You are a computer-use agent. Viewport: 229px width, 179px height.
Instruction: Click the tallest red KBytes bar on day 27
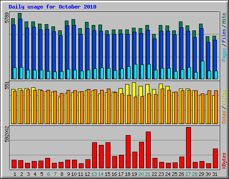pyautogui.click(x=188, y=148)
